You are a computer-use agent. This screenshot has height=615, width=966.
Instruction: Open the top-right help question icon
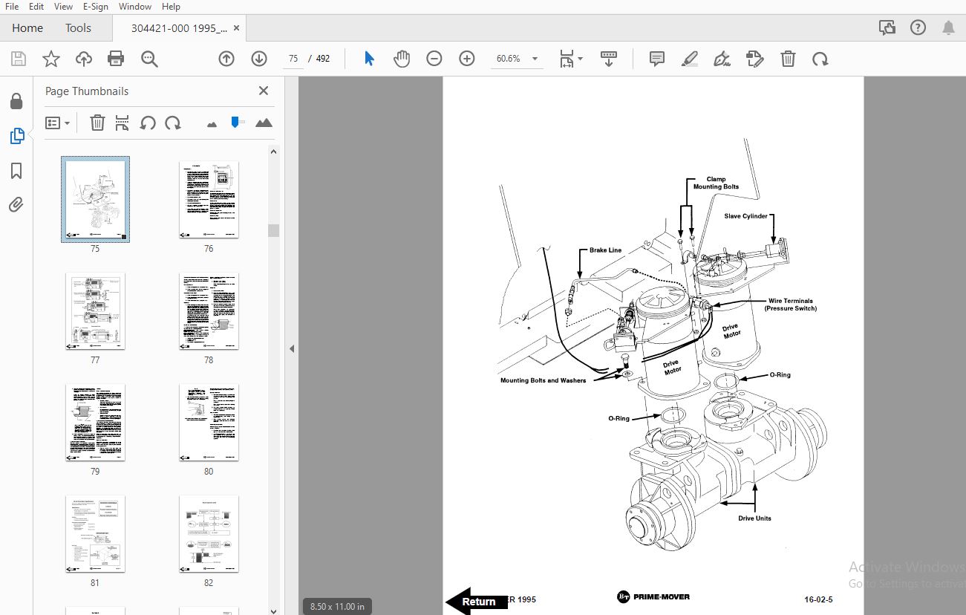pyautogui.click(x=918, y=28)
